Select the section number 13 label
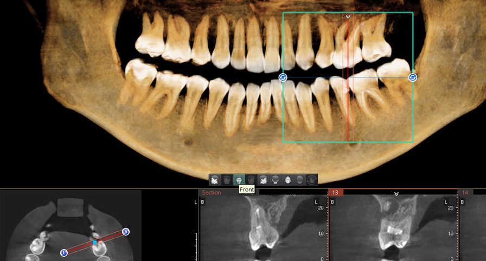 click(336, 192)
